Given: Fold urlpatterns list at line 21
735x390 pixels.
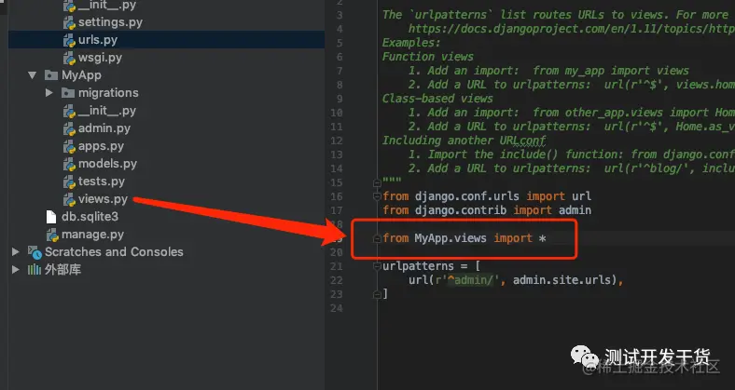Looking at the screenshot, I should click(x=377, y=266).
